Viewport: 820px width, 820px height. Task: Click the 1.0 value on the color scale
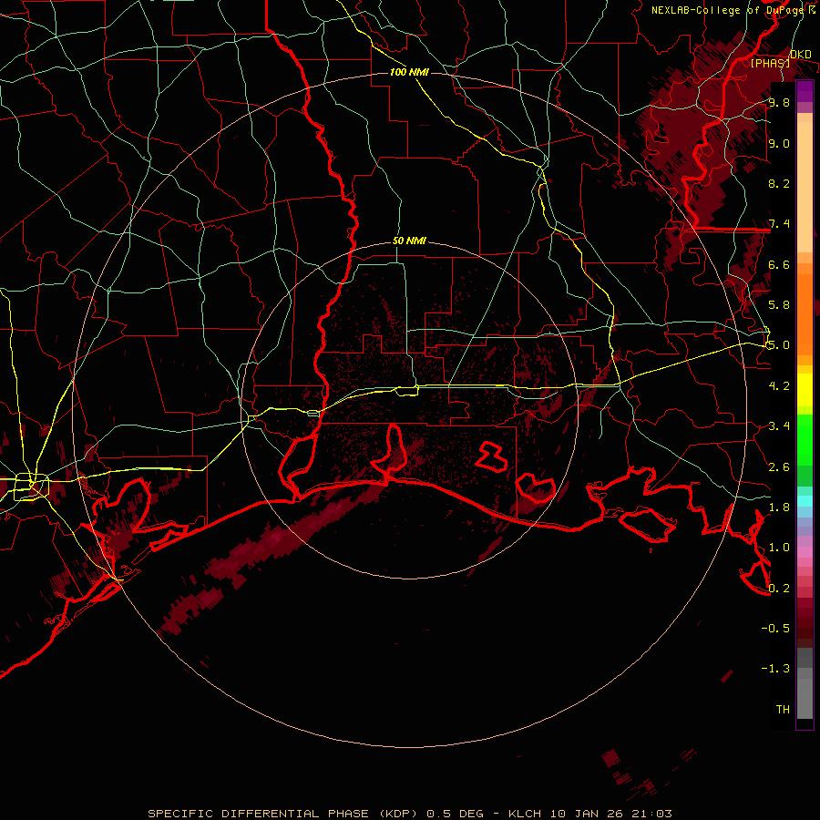click(779, 547)
